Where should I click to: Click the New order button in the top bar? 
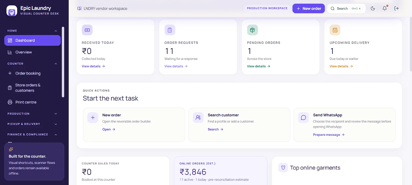(x=309, y=9)
